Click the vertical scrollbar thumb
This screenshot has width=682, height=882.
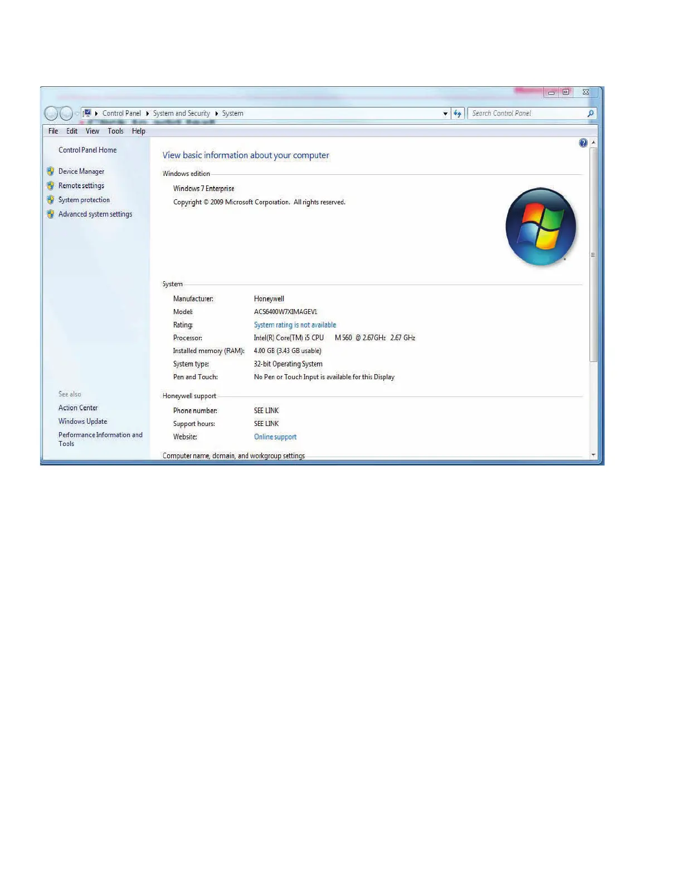coord(593,255)
